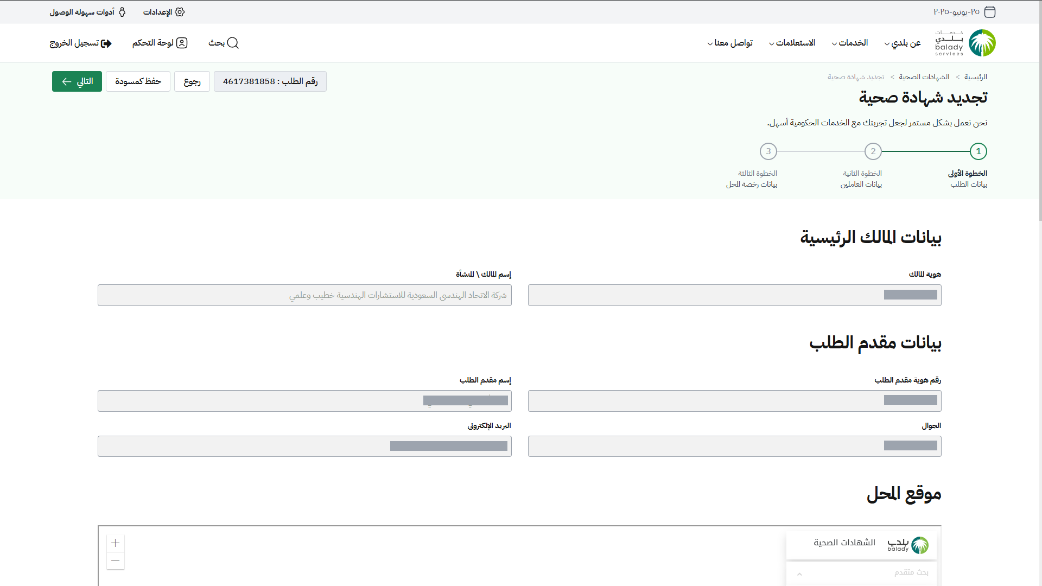Click the التالي next button
The image size is (1042, 586).
click(x=77, y=81)
